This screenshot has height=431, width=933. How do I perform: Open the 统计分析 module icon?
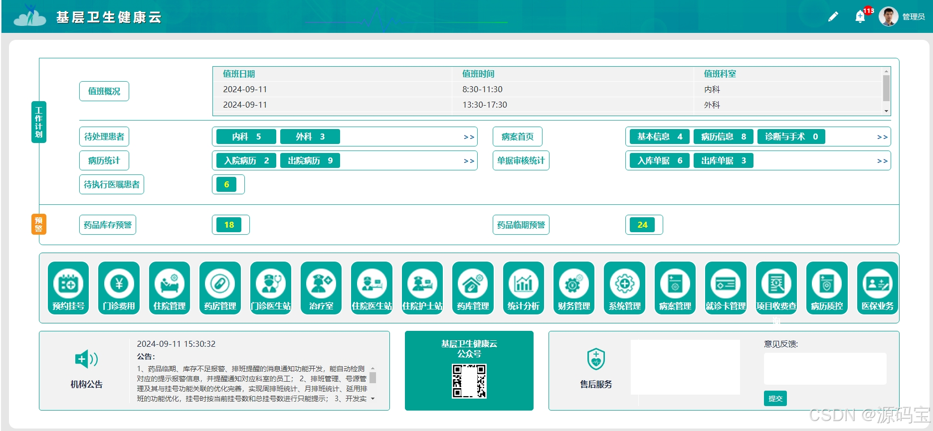pos(524,288)
